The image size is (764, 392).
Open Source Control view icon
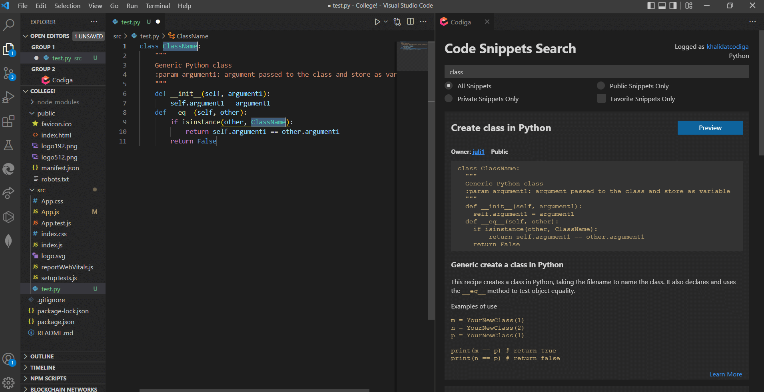click(x=8, y=74)
